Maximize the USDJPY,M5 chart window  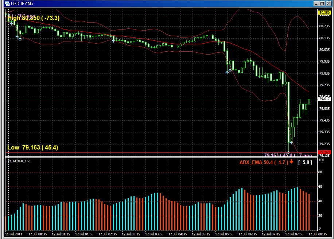click(322, 4)
